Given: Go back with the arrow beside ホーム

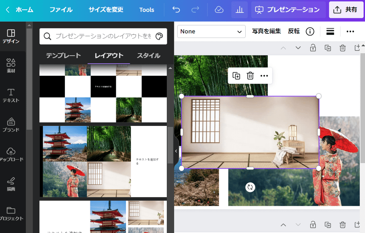Looking at the screenshot, I should pos(8,10).
